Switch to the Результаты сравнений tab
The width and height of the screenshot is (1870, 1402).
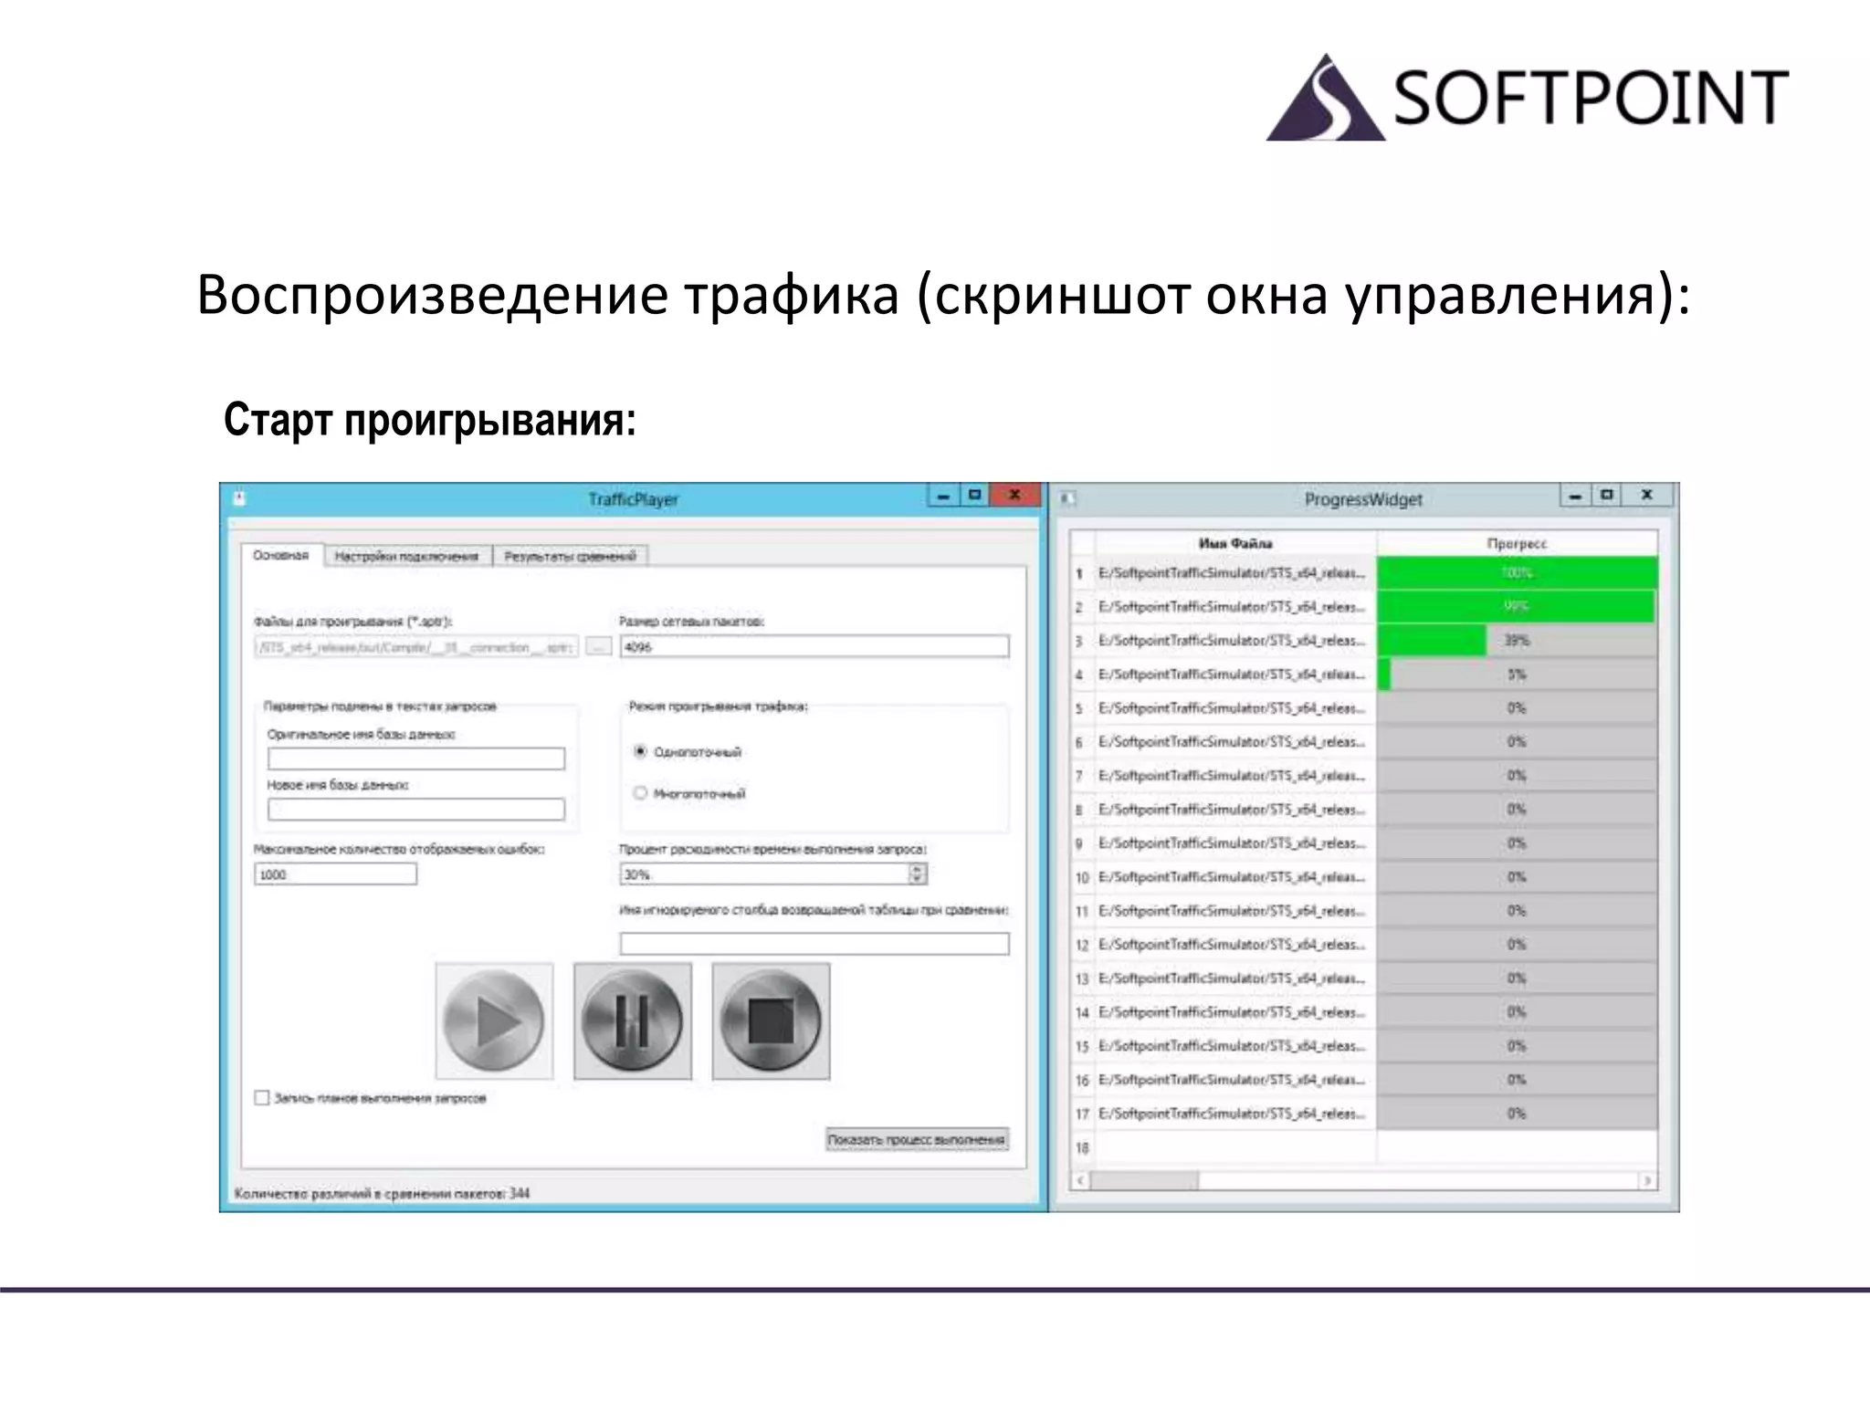click(571, 556)
